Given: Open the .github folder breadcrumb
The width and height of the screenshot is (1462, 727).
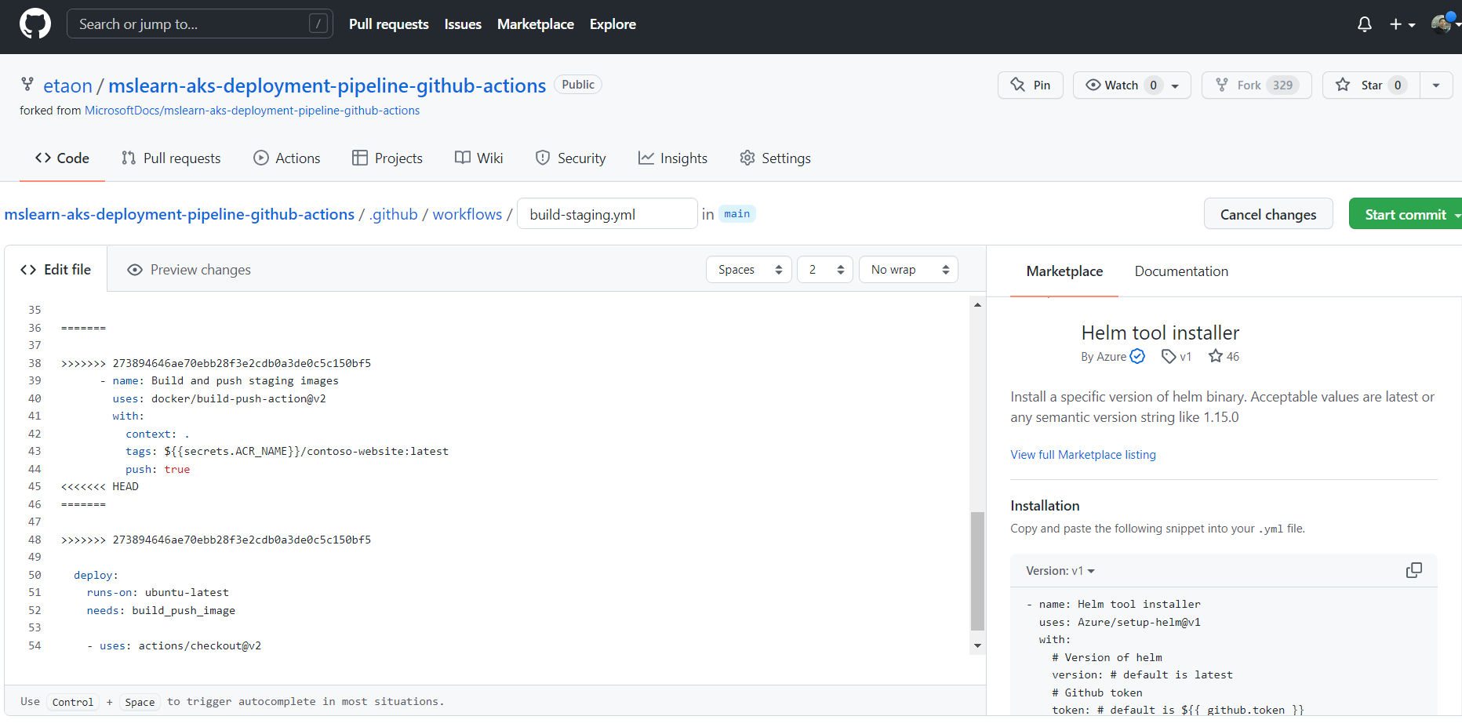Looking at the screenshot, I should click(x=394, y=214).
